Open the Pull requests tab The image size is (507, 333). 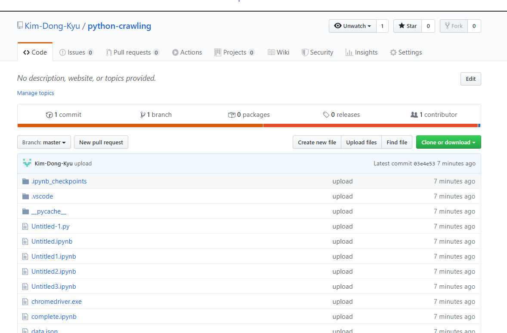point(133,52)
